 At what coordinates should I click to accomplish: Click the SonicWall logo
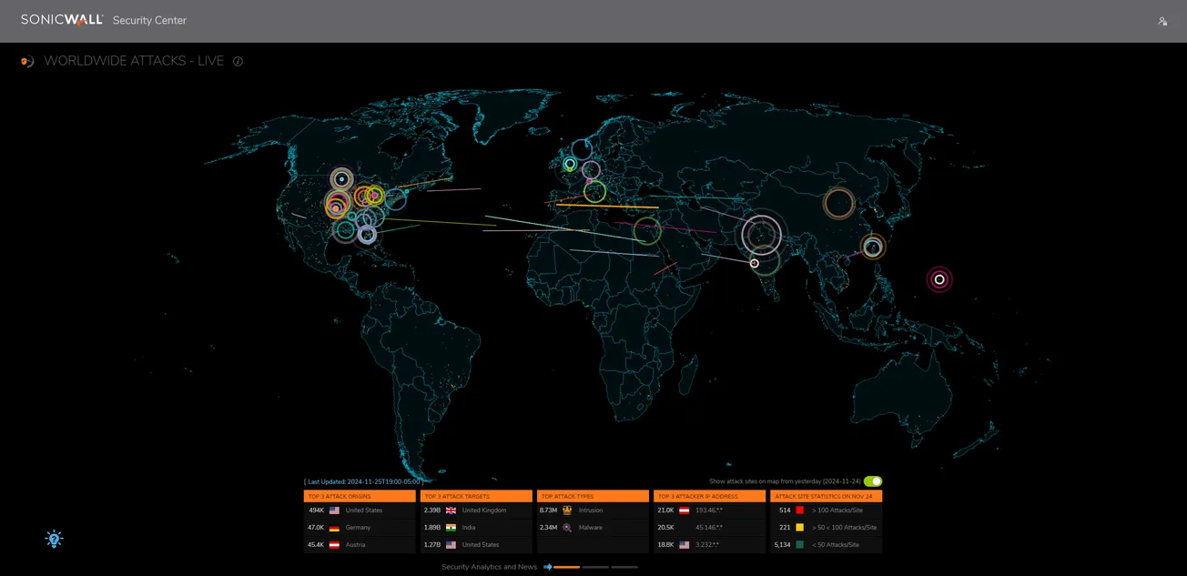tap(61, 19)
